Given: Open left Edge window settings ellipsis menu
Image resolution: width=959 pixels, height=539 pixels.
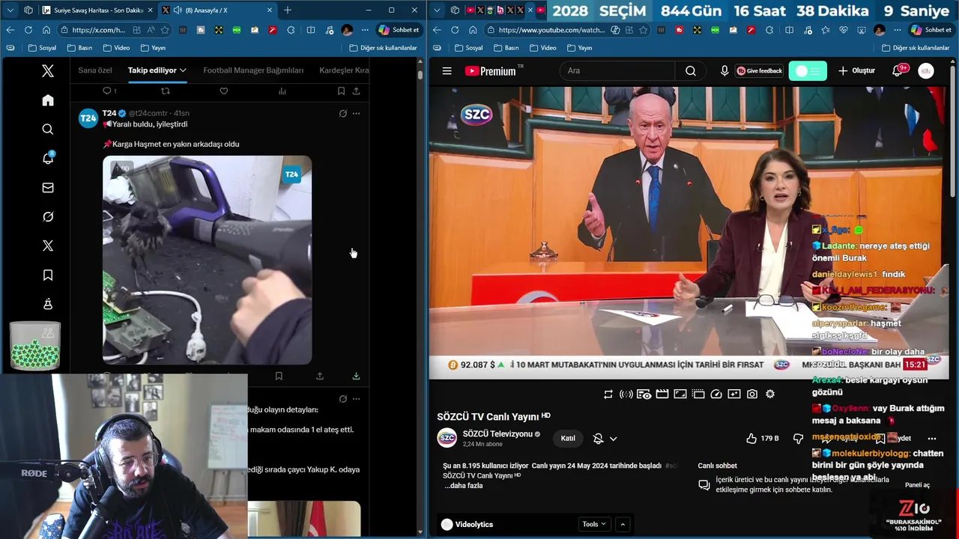Looking at the screenshot, I should click(x=365, y=30).
